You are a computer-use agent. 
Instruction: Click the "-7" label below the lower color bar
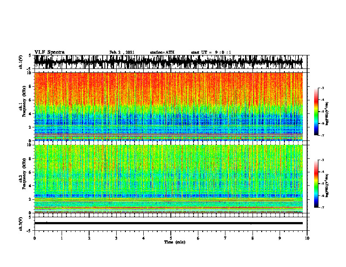click(322, 208)
